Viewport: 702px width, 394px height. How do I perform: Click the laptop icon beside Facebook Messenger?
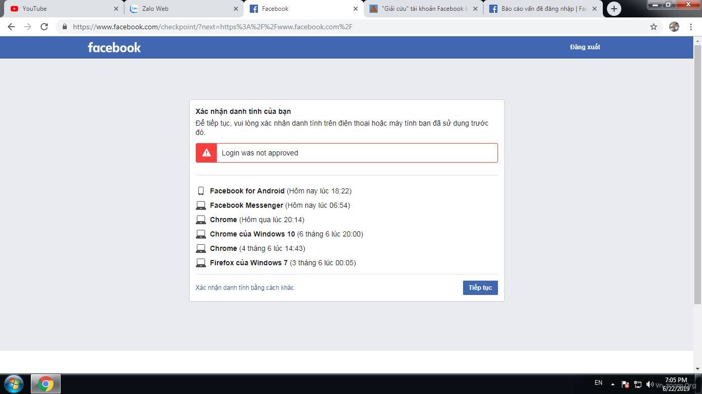(201, 205)
